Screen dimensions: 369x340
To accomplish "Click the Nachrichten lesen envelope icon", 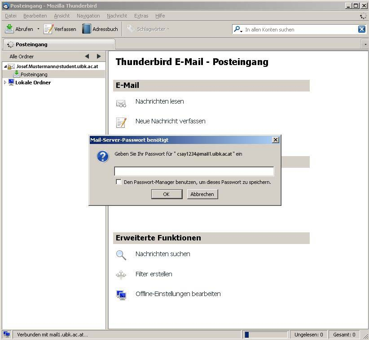I will click(x=121, y=103).
